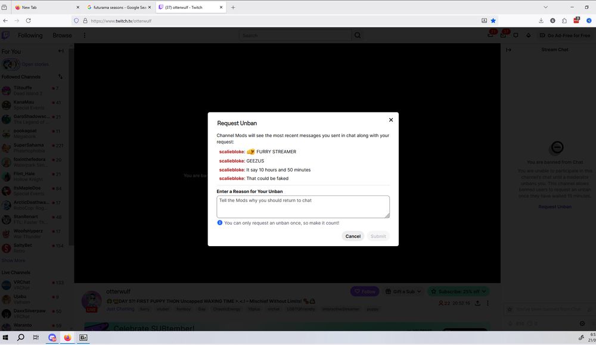The height and width of the screenshot is (345, 596).
Task: Click the Follow button for otterwulf
Action: click(365, 291)
